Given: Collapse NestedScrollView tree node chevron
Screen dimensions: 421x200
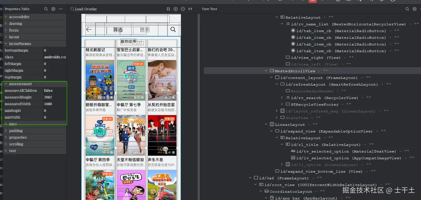Looking at the screenshot, I should coord(266,71).
